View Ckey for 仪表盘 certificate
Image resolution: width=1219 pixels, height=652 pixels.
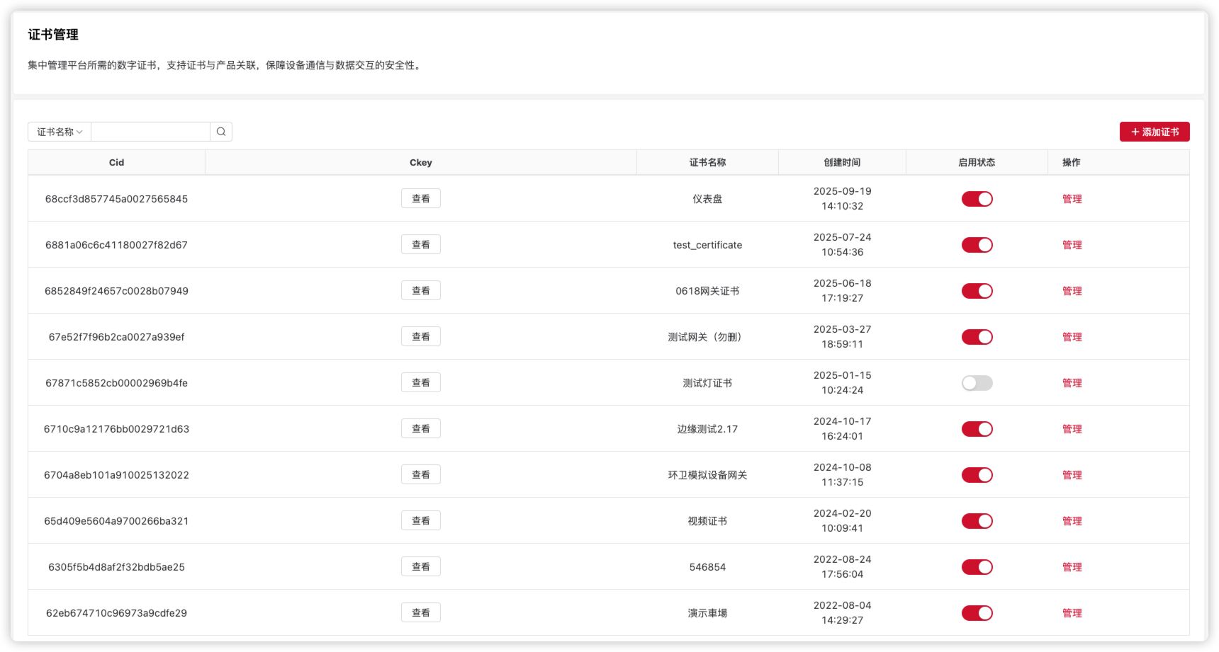[x=420, y=199]
